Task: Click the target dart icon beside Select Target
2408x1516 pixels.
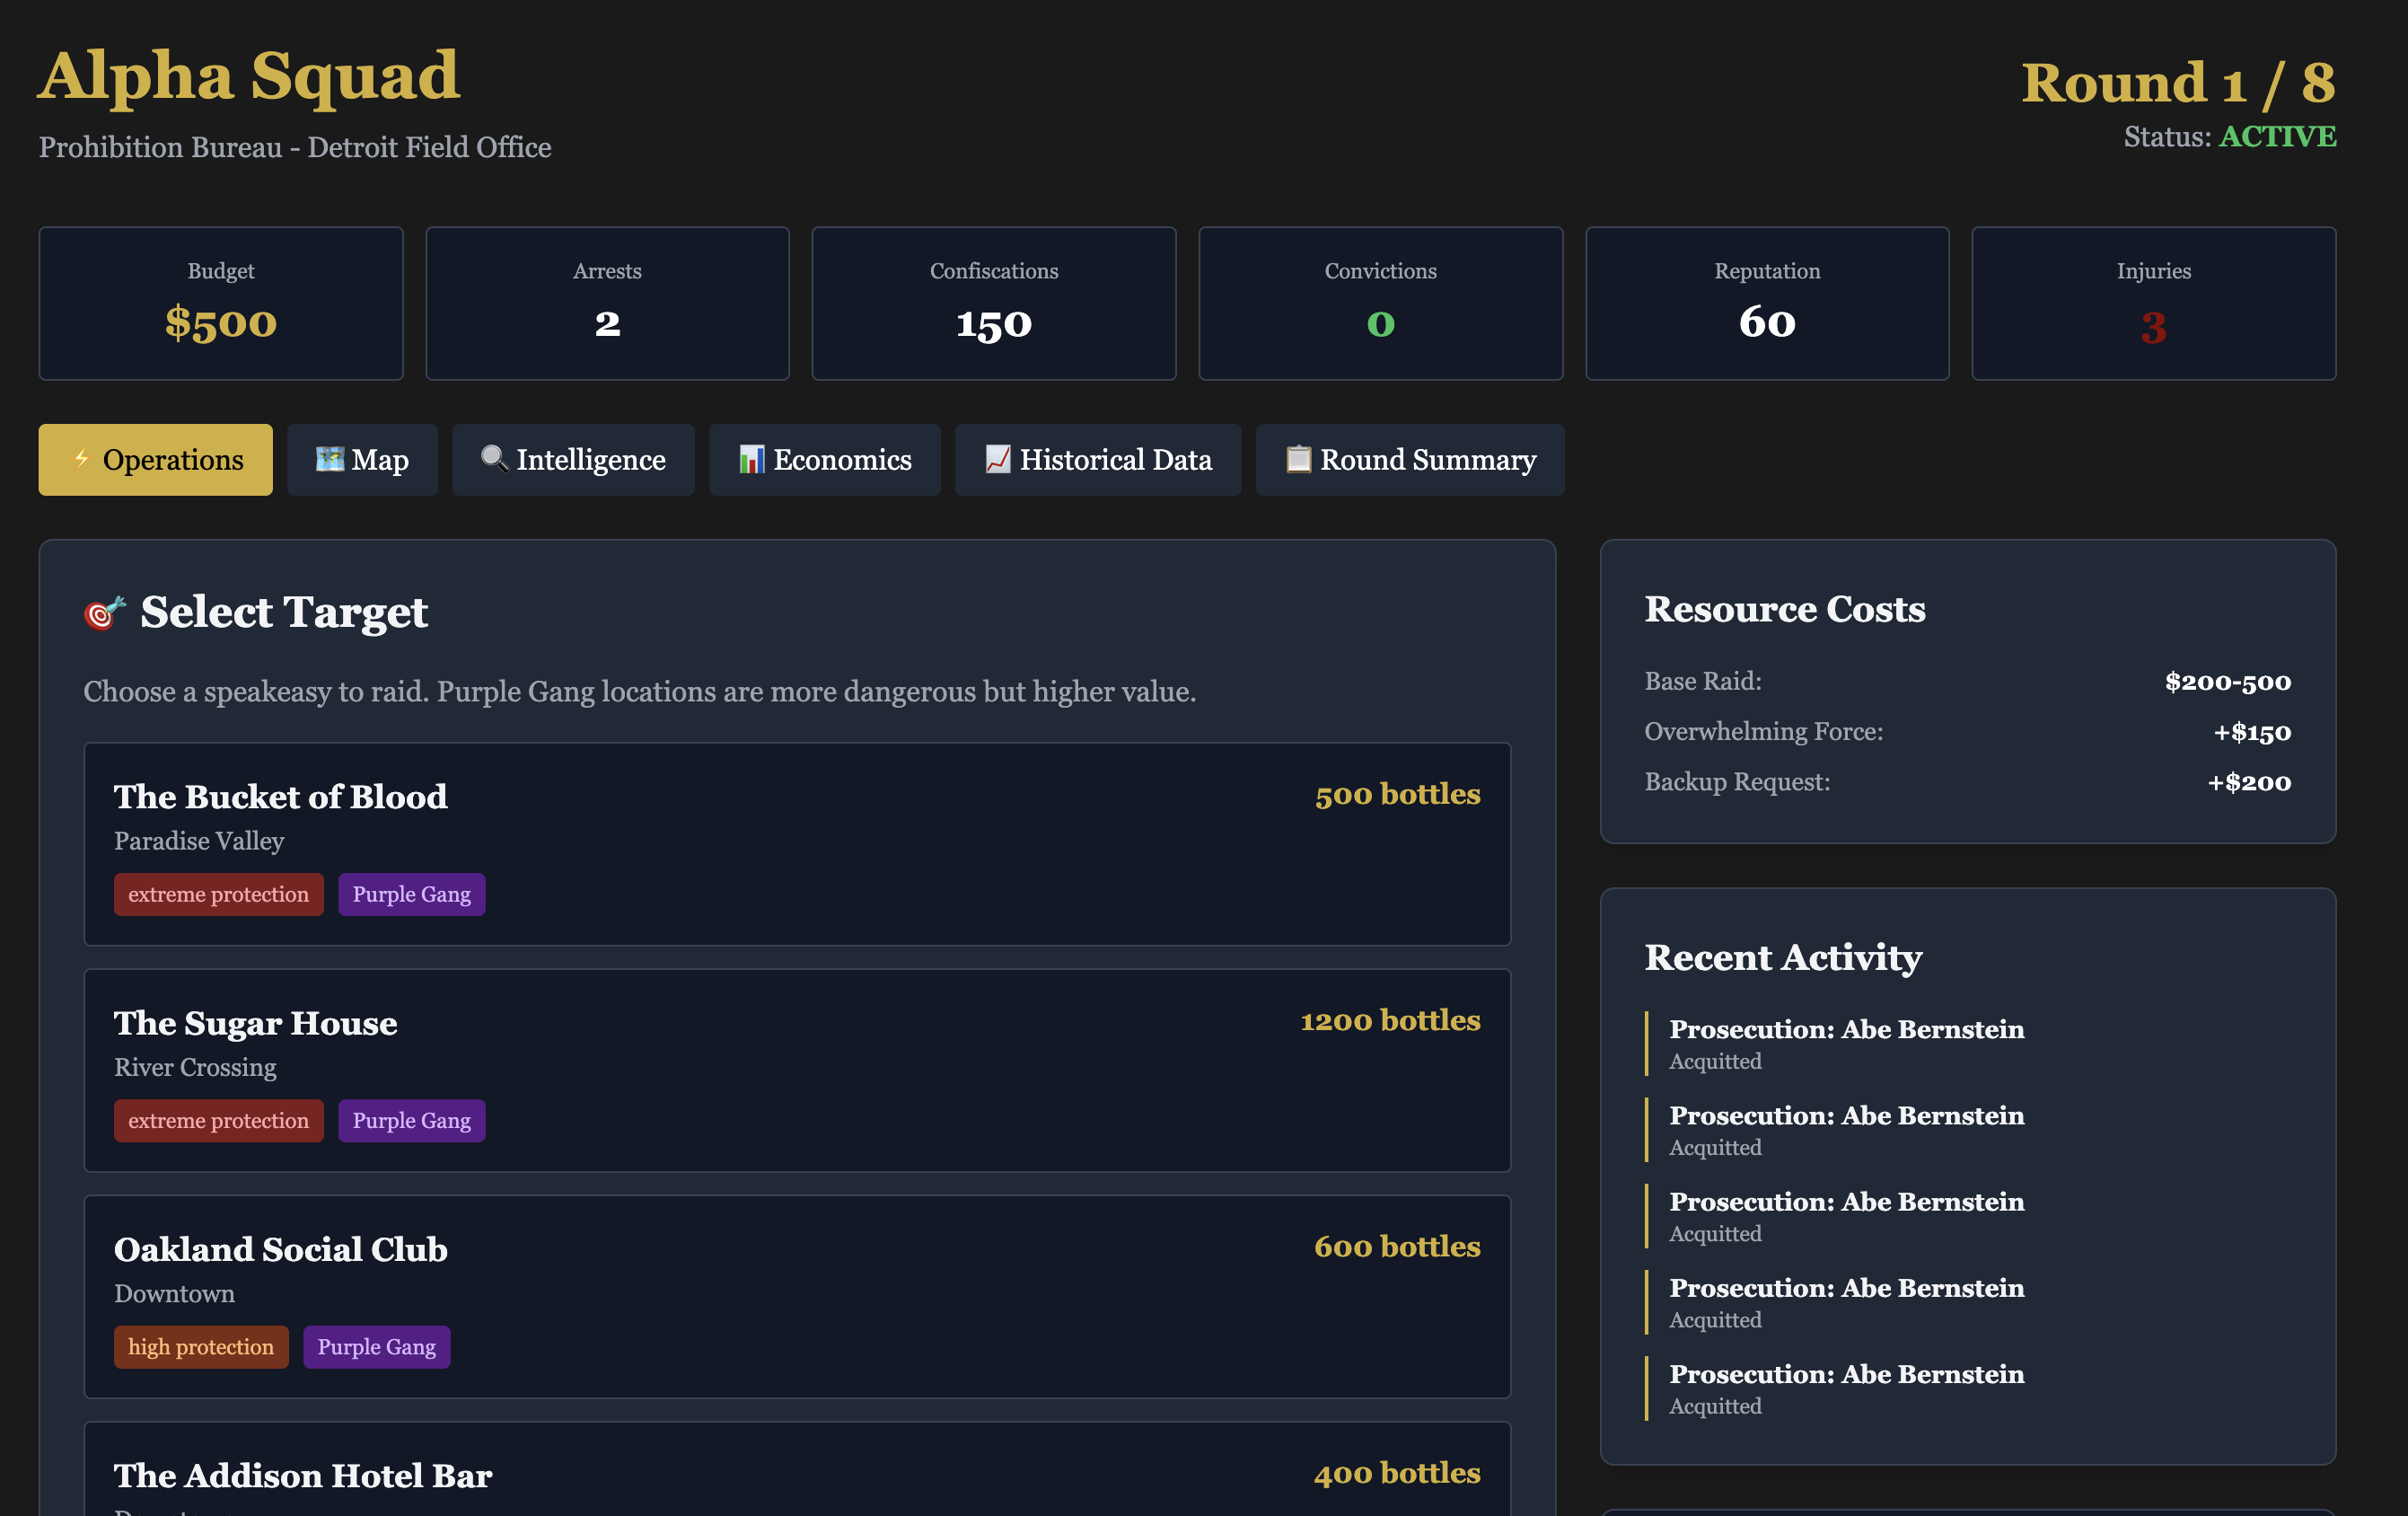Action: pyautogui.click(x=104, y=612)
